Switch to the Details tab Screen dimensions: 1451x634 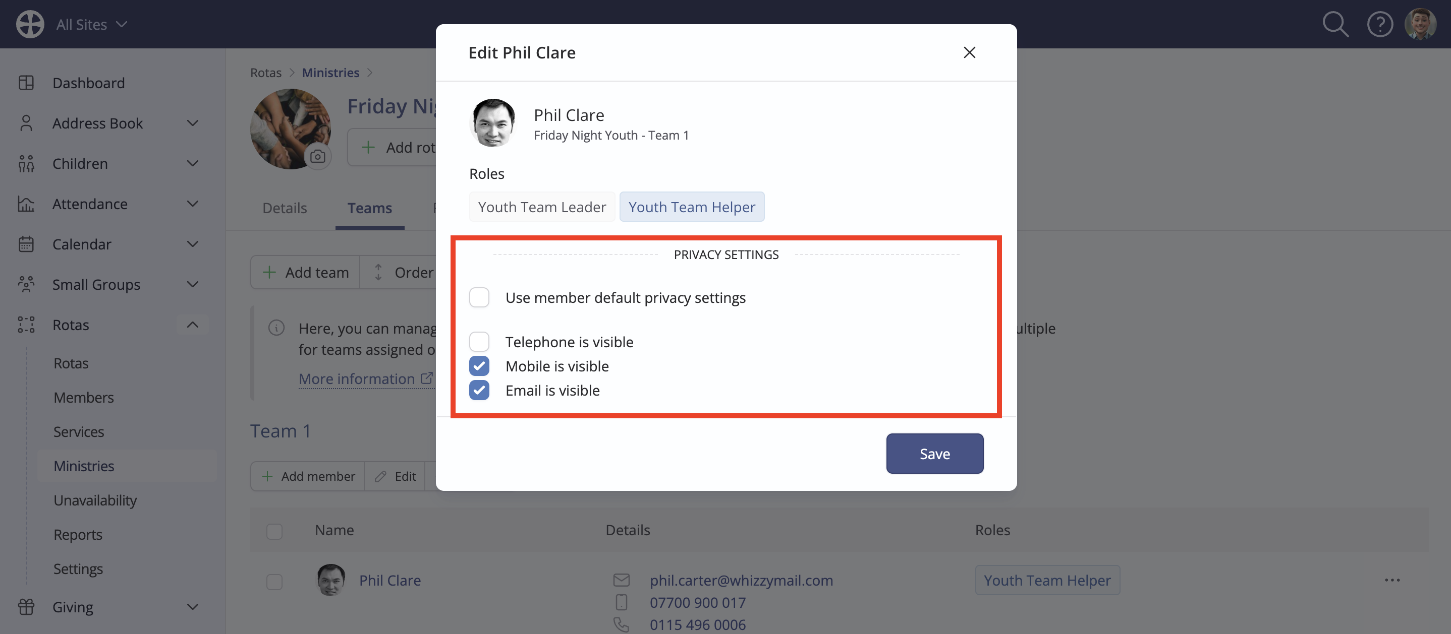click(x=285, y=208)
